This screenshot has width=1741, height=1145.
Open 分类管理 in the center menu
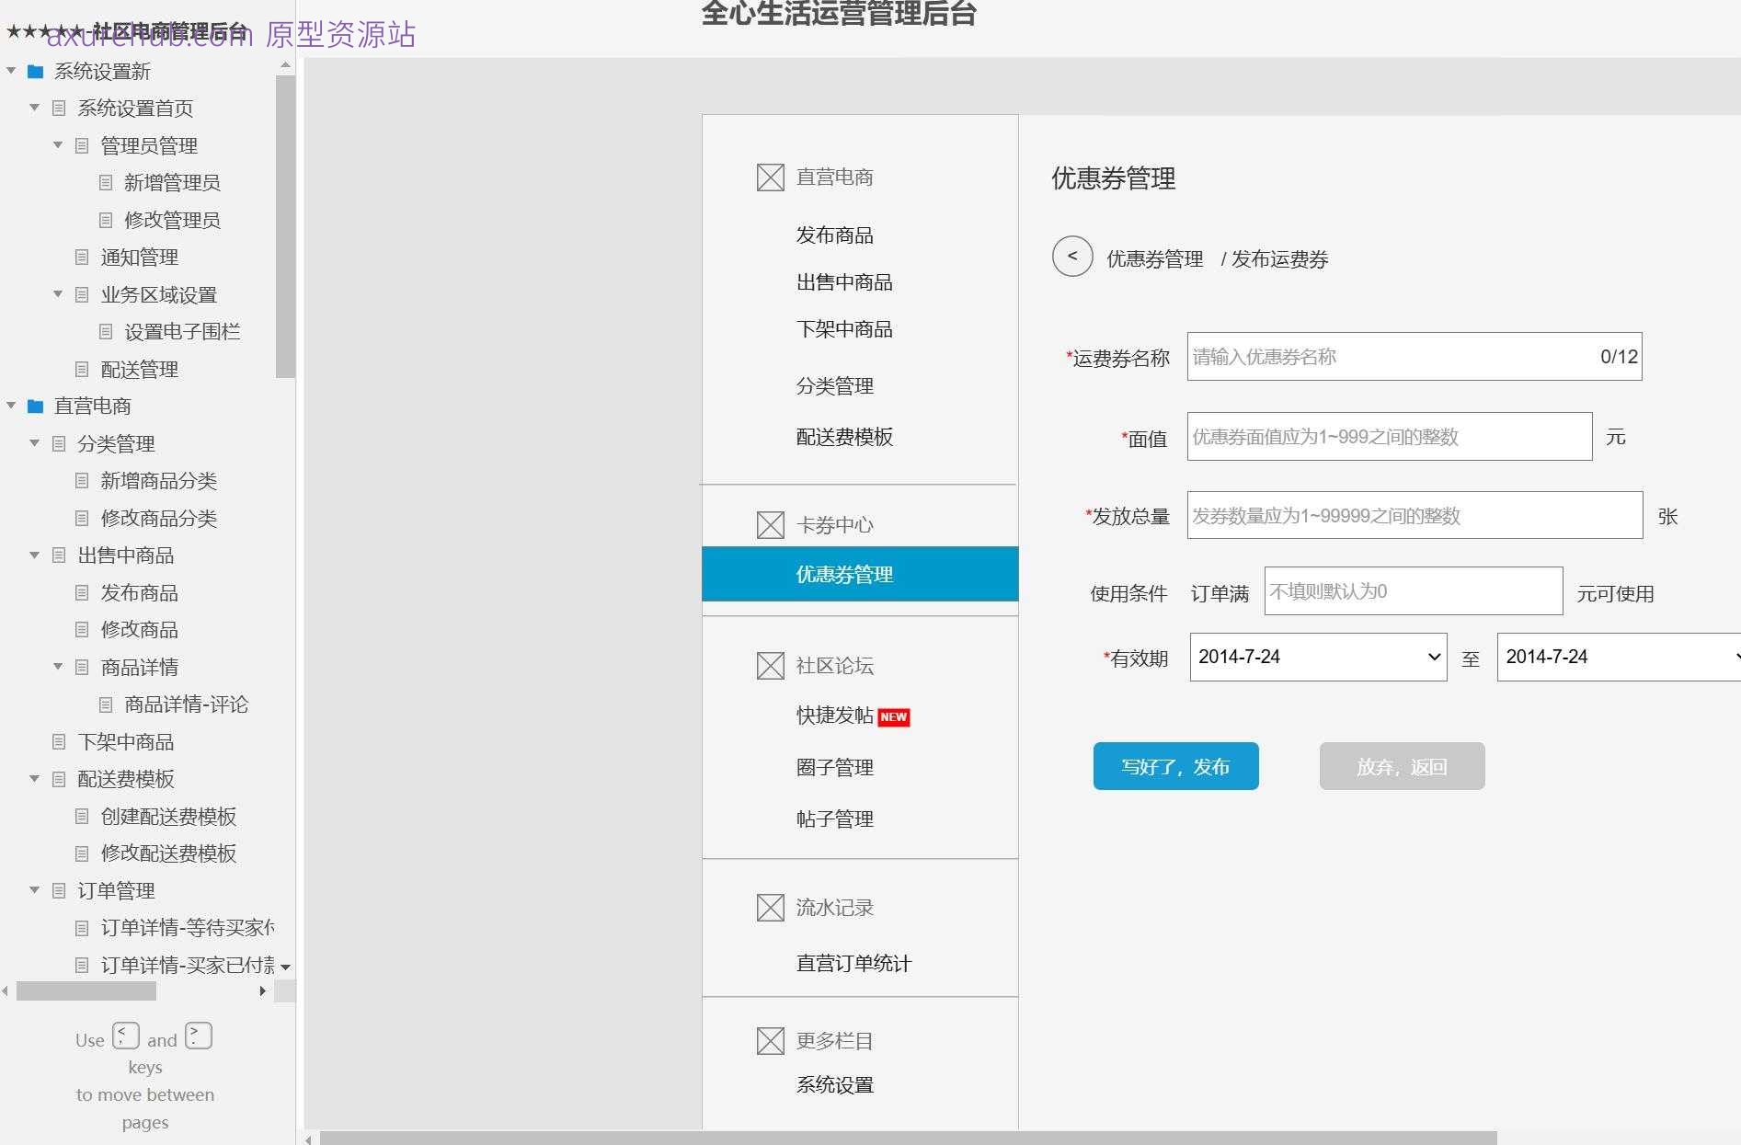[835, 386]
